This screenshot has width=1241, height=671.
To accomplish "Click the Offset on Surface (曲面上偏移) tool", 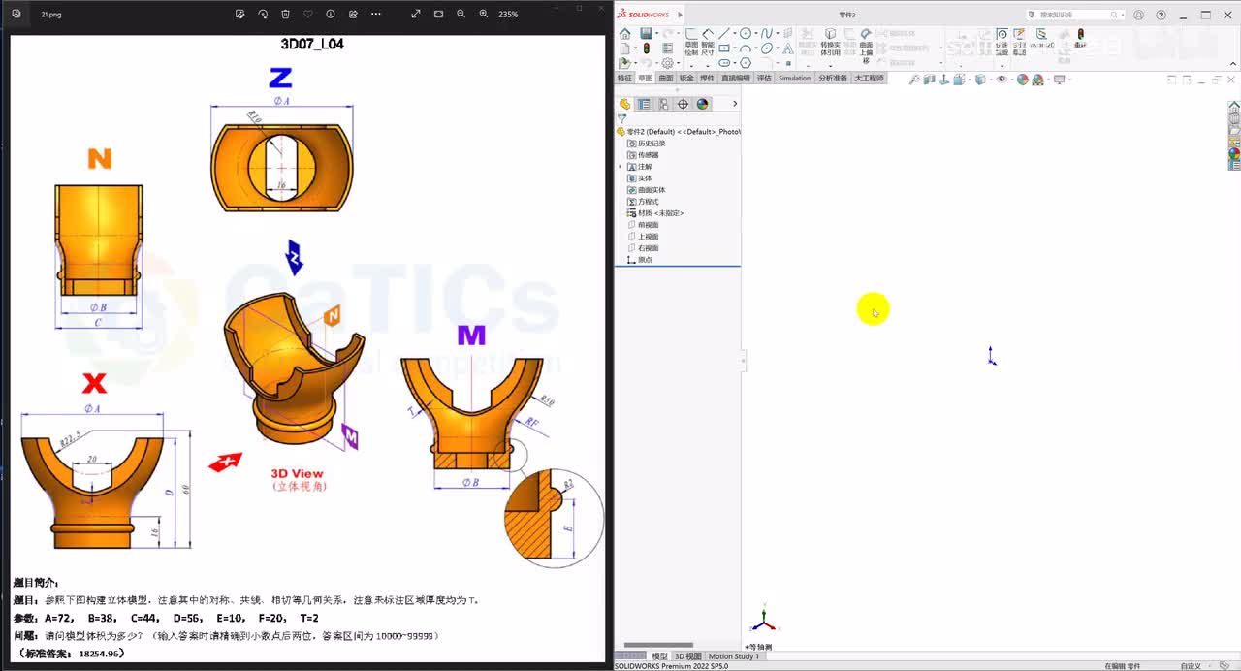I will pos(866,44).
